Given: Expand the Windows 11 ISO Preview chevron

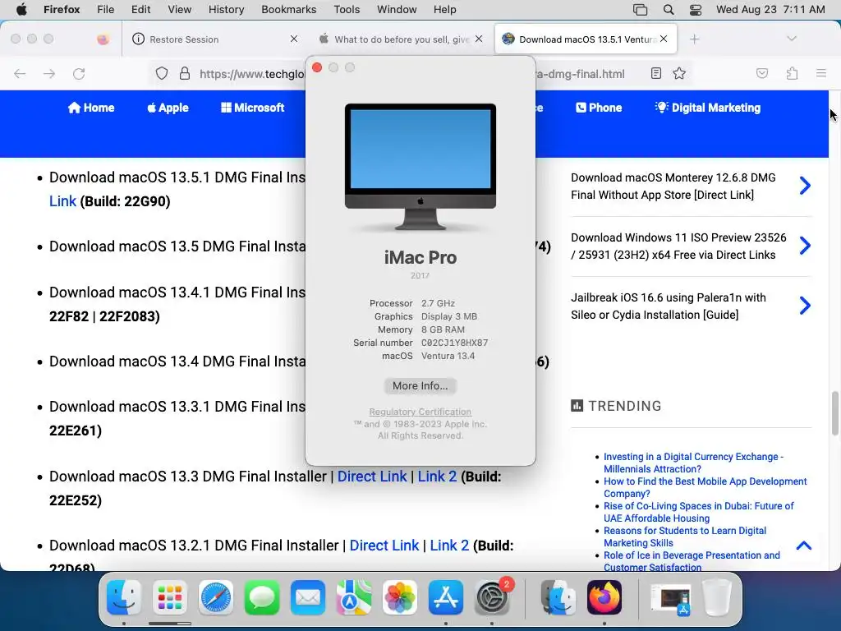Looking at the screenshot, I should (x=805, y=246).
